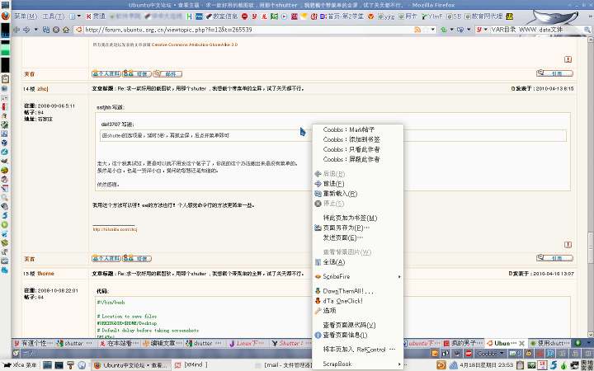The width and height of the screenshot is (594, 371).
Task: Open the Coobbs dropdown in status bar
Action: point(490,354)
